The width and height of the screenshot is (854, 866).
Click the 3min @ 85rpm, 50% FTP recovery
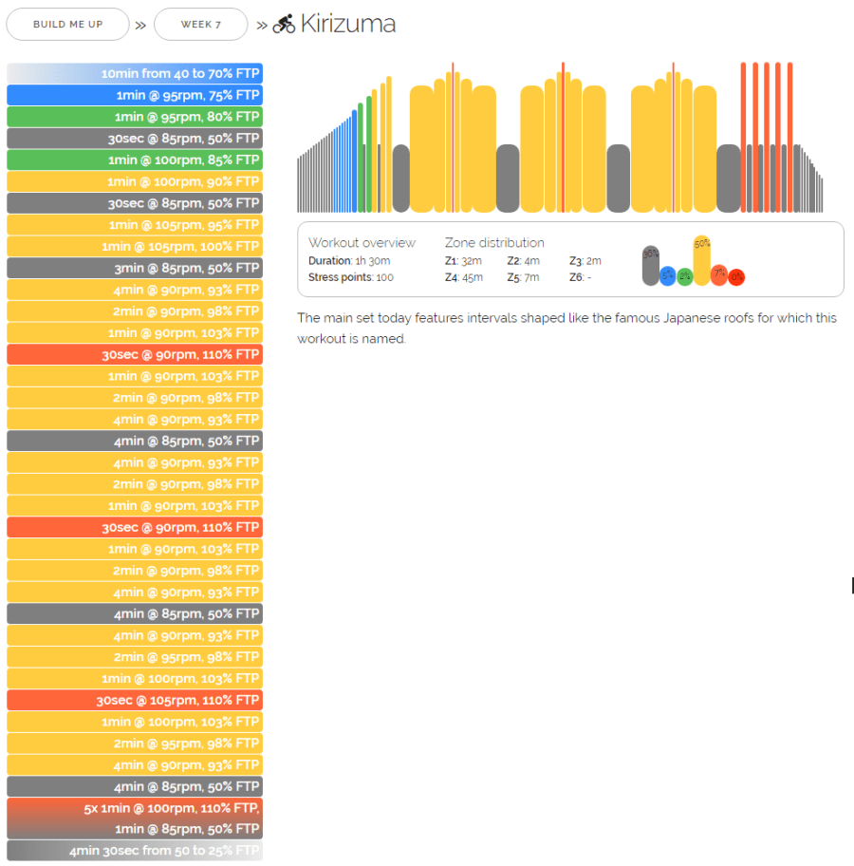135,268
